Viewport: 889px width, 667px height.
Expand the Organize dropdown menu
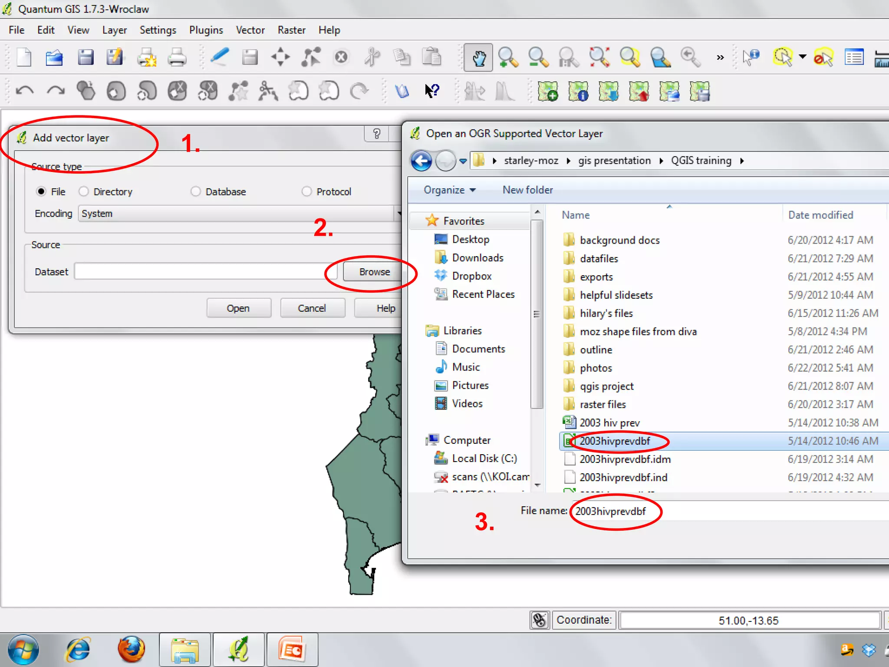(449, 190)
